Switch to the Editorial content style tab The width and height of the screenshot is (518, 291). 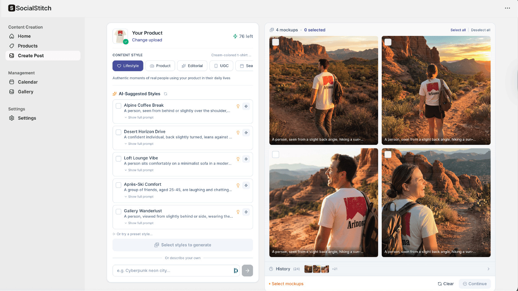192,66
